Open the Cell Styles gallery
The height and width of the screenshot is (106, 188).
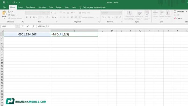click(x=147, y=15)
